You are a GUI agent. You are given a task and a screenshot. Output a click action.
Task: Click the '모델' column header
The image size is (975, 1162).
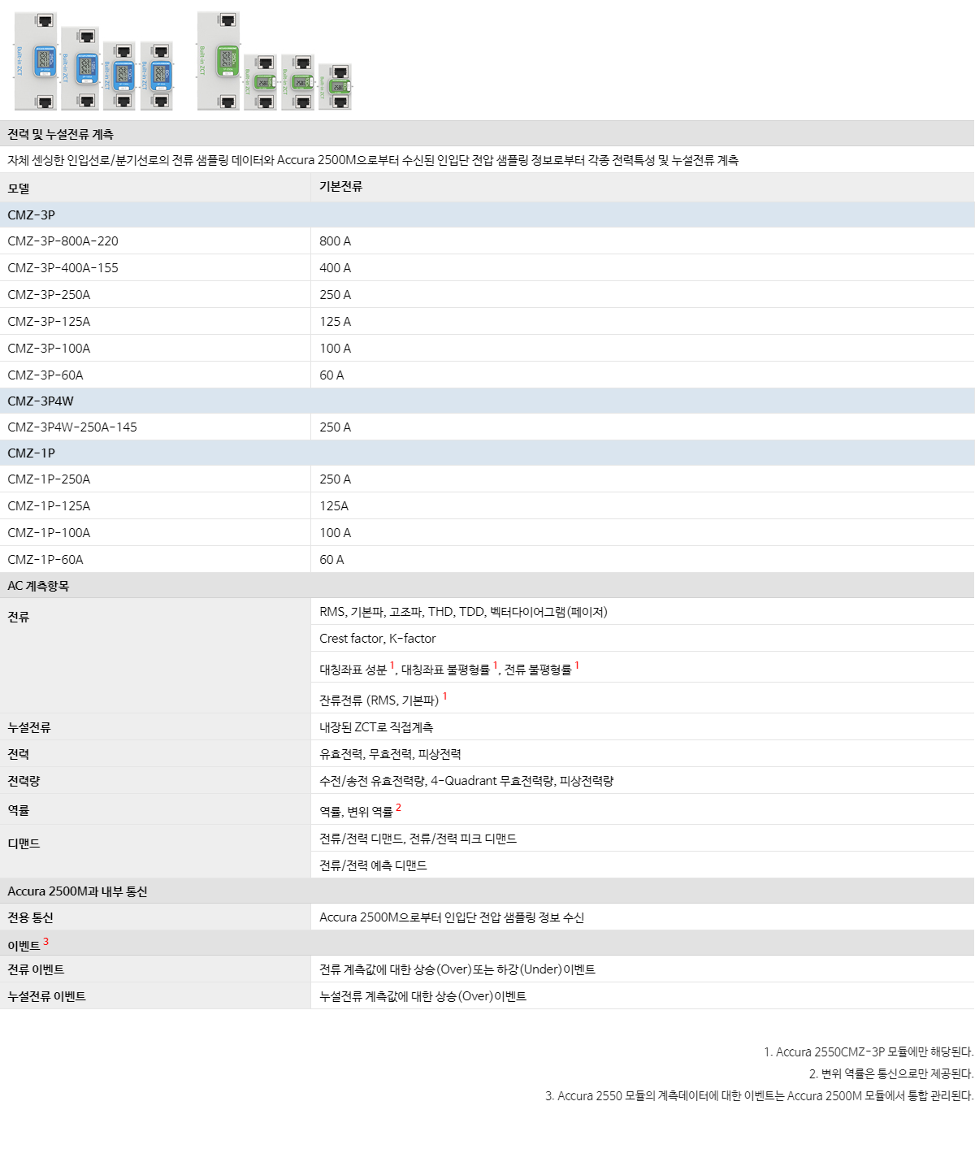point(19,188)
